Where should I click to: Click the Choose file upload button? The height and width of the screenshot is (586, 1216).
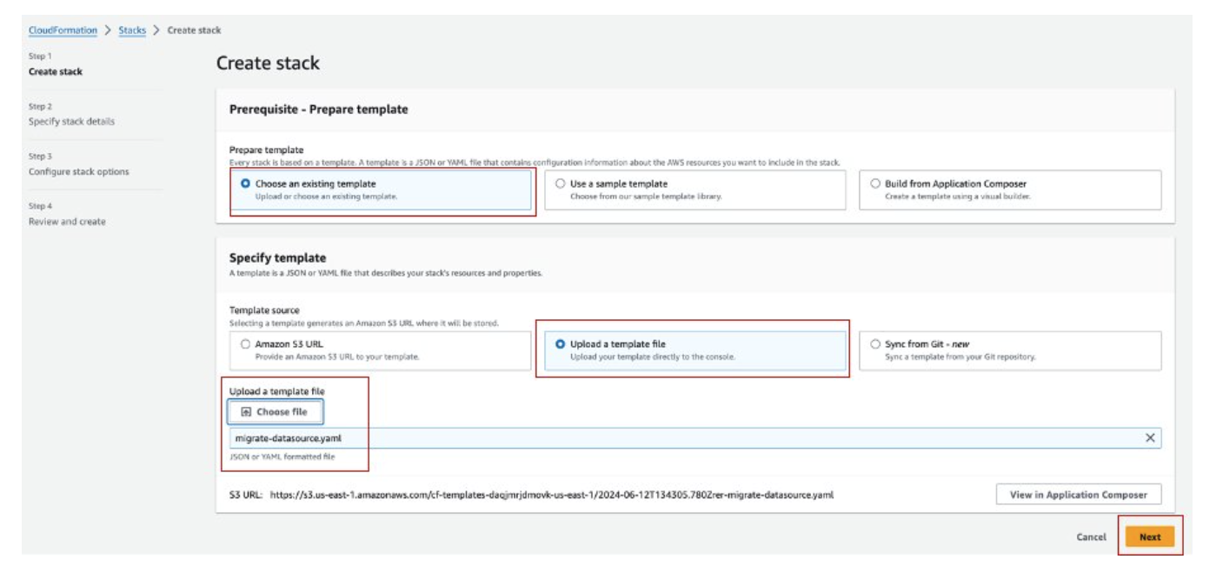click(x=275, y=412)
